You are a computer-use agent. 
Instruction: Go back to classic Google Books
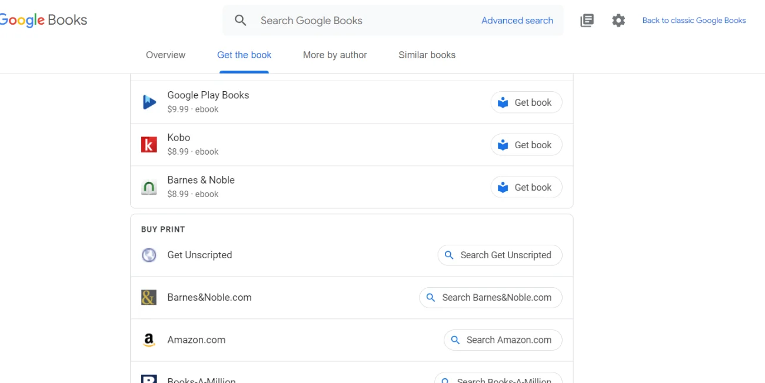pyautogui.click(x=694, y=21)
